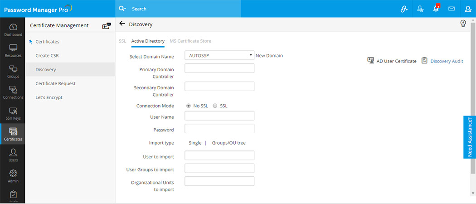Open SSH Keys section
Viewport: 476px width, 204px height.
13,113
